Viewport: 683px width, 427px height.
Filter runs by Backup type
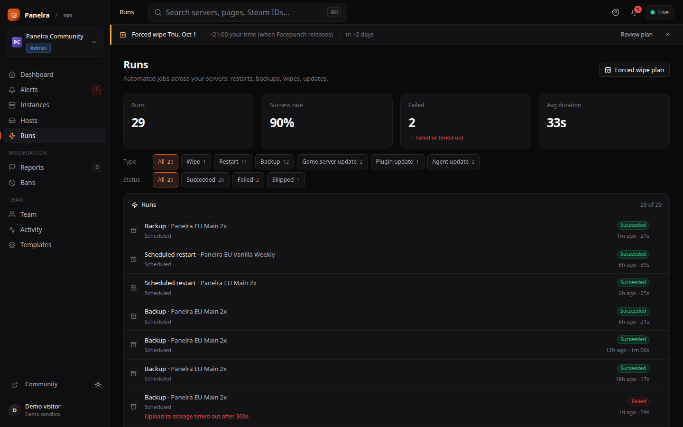[275, 162]
